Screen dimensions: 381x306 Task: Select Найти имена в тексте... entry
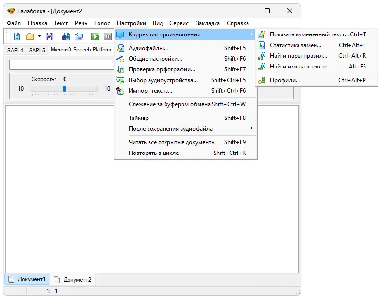[x=316, y=67]
